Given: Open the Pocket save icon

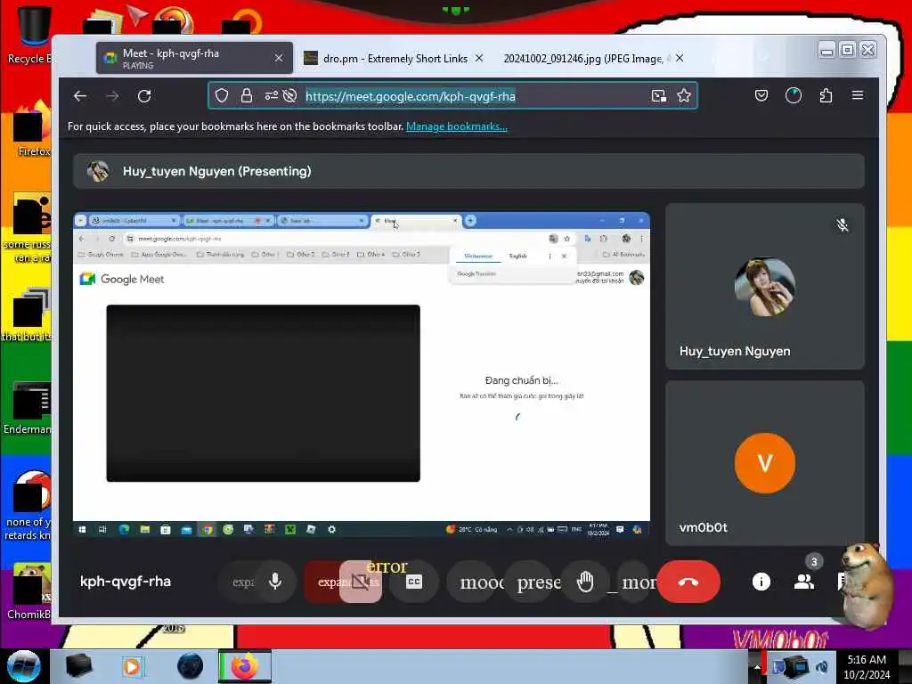Looking at the screenshot, I should coord(761,95).
